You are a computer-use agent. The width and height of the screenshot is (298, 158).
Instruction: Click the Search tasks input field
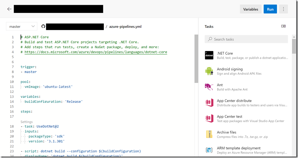246,39
